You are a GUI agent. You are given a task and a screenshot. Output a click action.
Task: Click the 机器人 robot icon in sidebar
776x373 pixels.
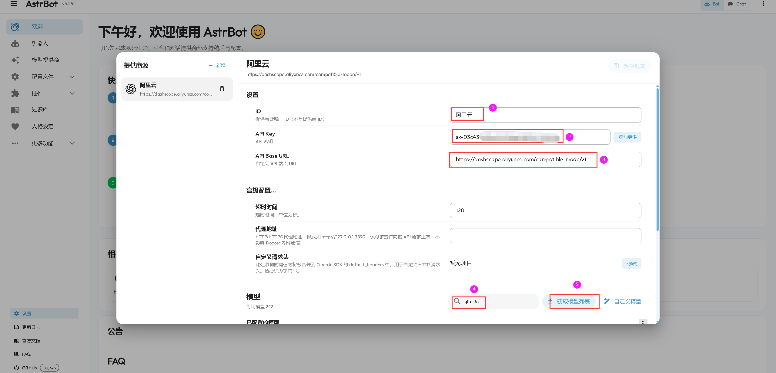(x=15, y=44)
